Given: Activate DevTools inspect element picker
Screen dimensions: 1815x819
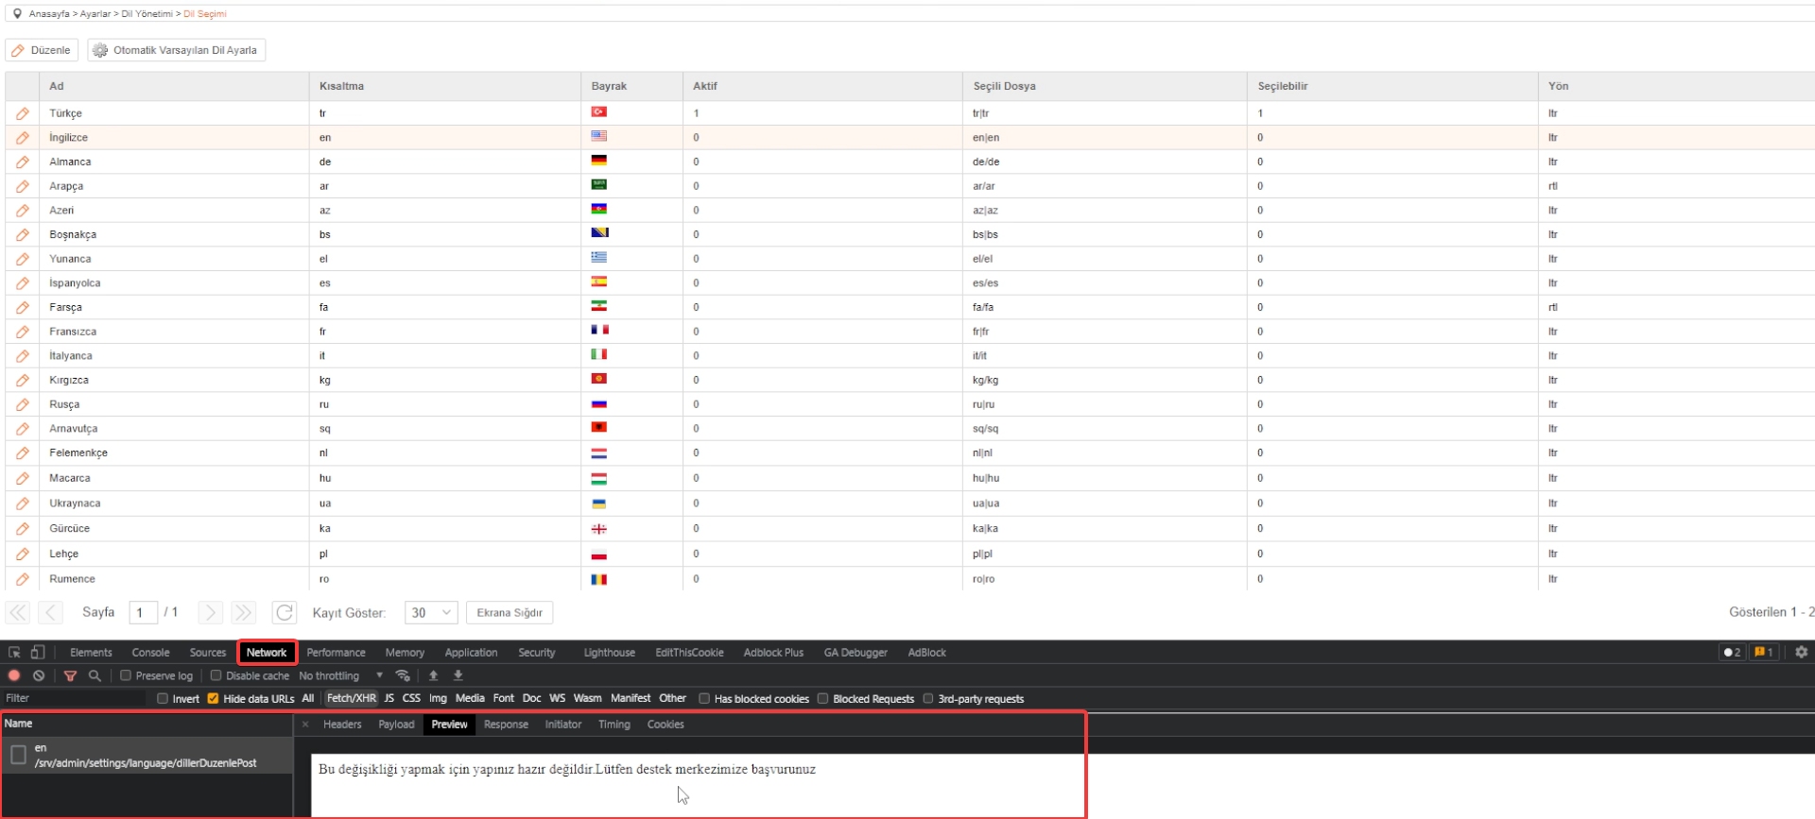Looking at the screenshot, I should (14, 652).
